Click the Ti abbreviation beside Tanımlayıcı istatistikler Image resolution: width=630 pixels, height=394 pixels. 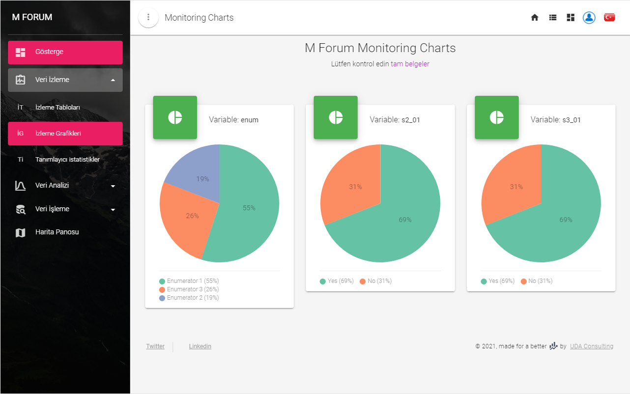tap(20, 160)
